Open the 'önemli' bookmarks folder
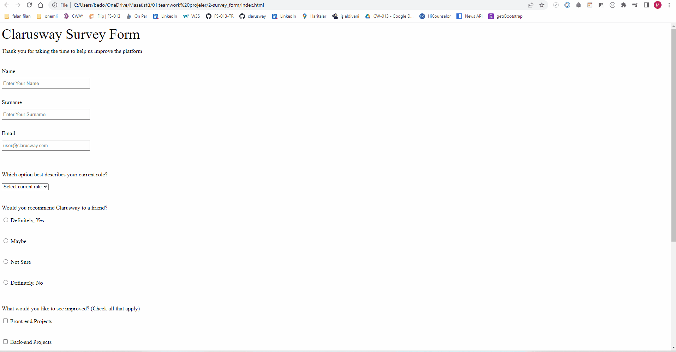This screenshot has height=352, width=676. [47, 16]
